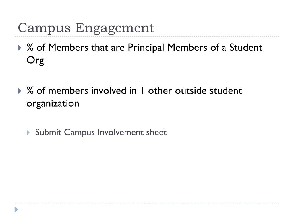
Task: Click the word 'Student' ending the first bullet line
Action: coord(246,47)
